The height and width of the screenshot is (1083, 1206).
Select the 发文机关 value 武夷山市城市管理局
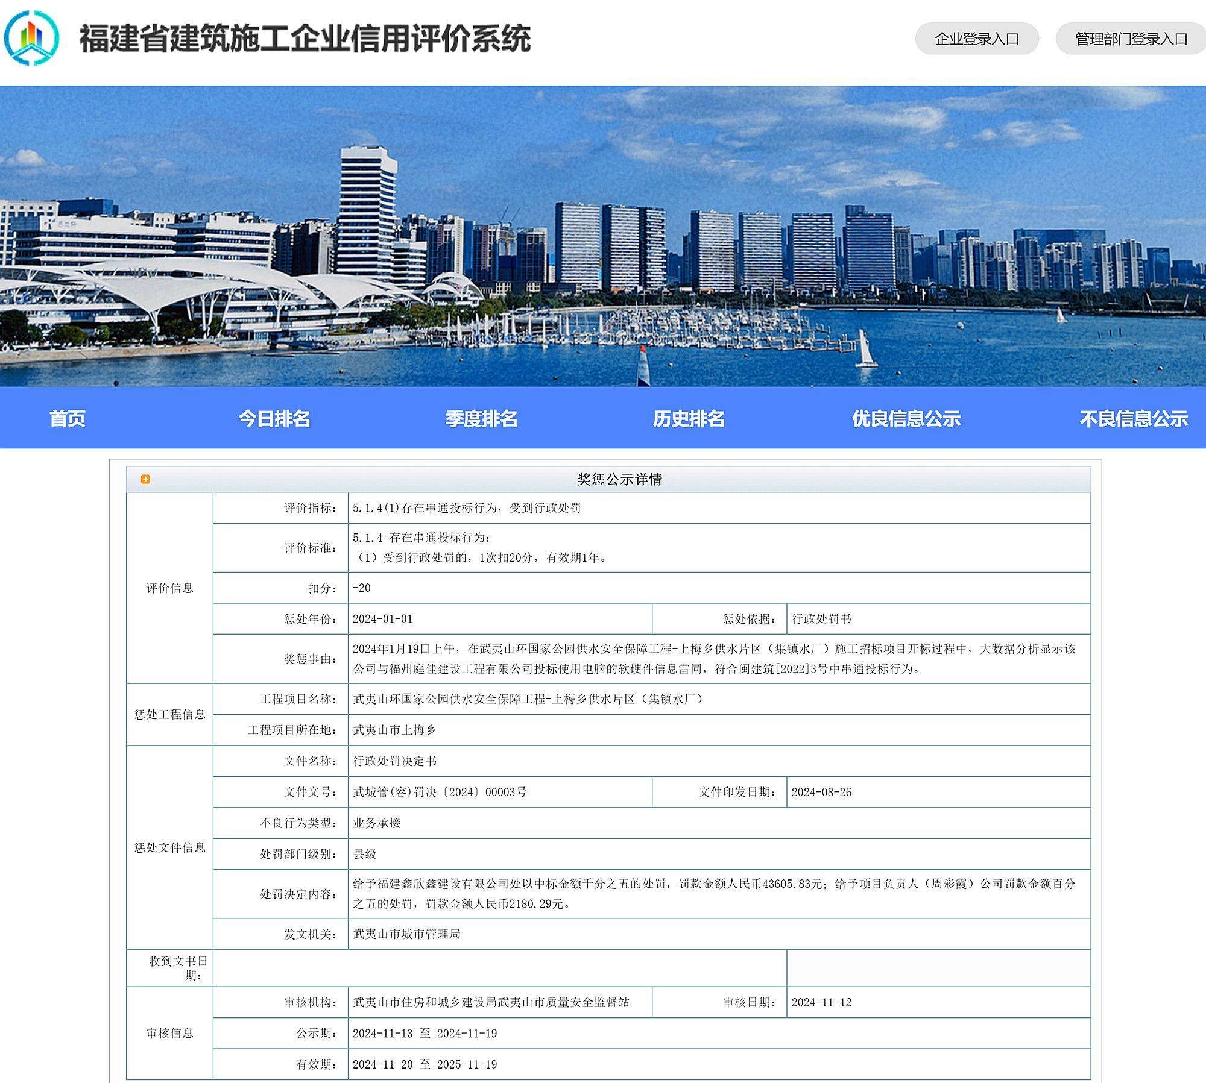406,934
